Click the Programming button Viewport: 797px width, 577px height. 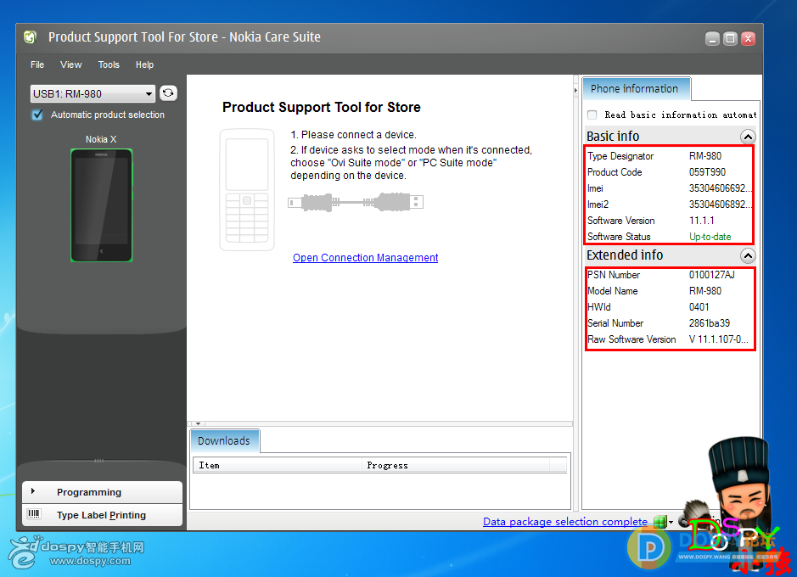102,491
